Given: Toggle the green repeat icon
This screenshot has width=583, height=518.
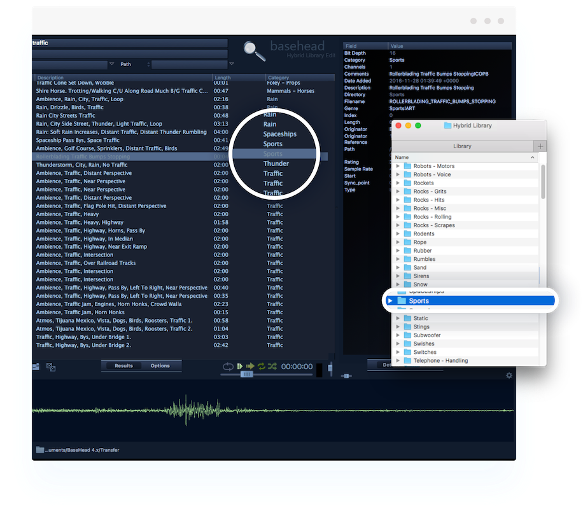Looking at the screenshot, I should (x=262, y=367).
